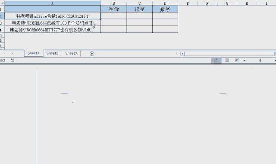Click the Select All corner triangle
This screenshot has width=276, height=164.
click(x=2, y=3)
